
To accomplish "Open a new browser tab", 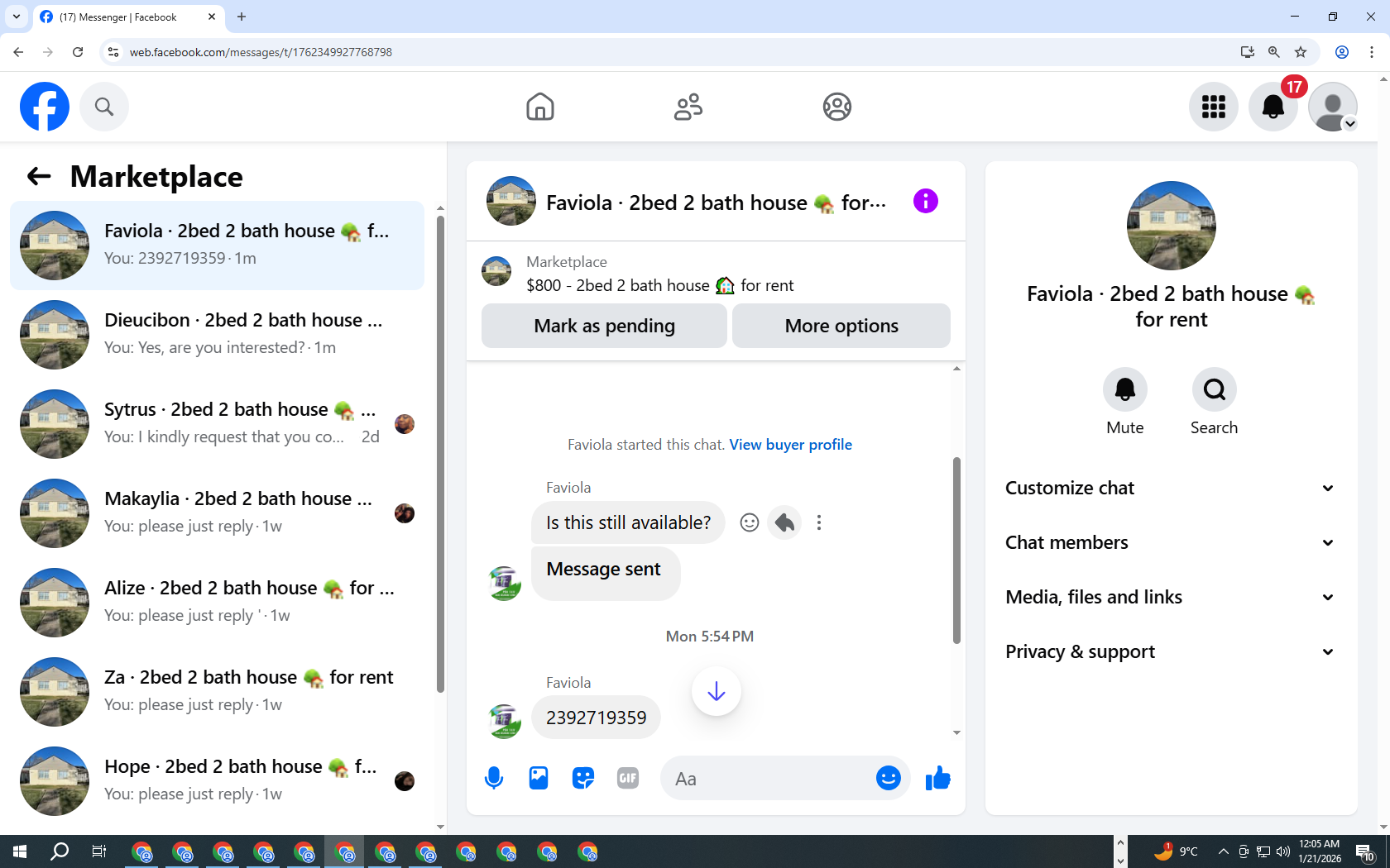I will (x=242, y=17).
